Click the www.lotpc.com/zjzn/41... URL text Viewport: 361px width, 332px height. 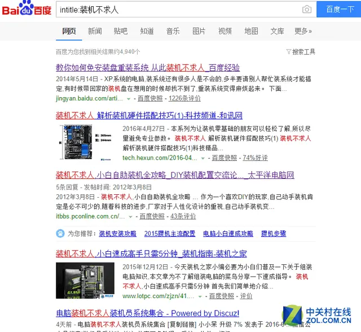coord(159,296)
